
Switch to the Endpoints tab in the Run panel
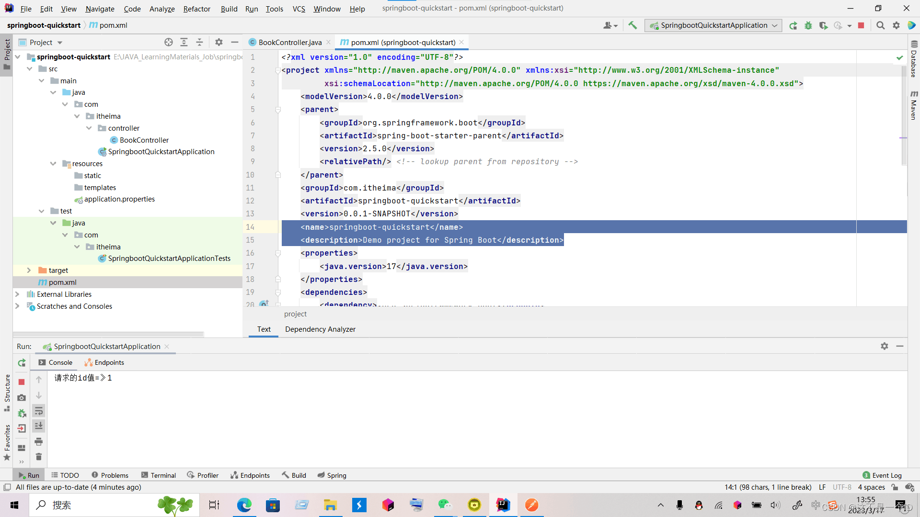(104, 362)
